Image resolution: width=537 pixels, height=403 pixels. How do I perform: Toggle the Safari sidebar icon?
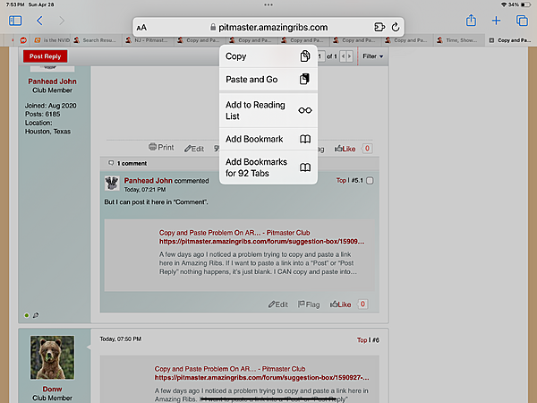[15, 21]
